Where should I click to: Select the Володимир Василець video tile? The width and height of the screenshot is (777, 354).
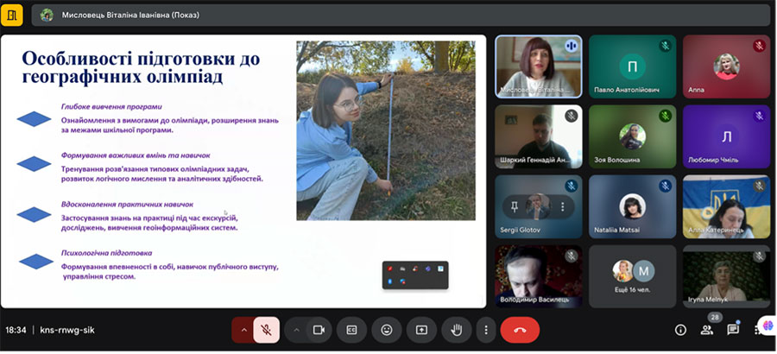pyautogui.click(x=539, y=276)
